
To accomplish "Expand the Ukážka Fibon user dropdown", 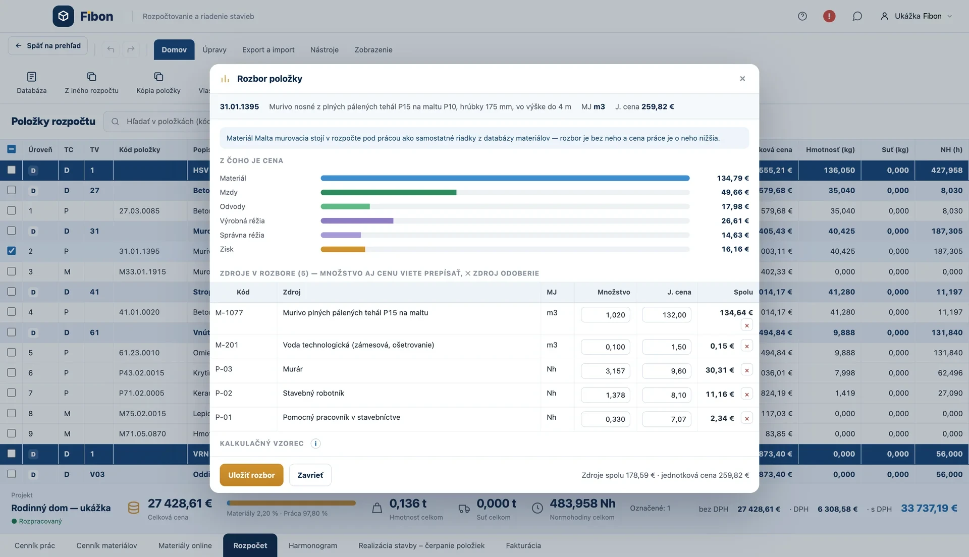I will coord(916,16).
